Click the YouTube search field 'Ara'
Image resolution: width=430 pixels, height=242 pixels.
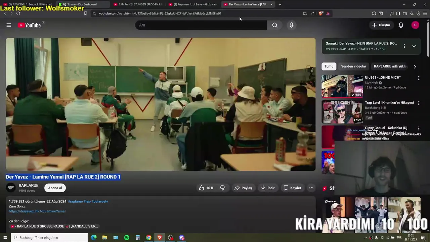pyautogui.click(x=201, y=25)
